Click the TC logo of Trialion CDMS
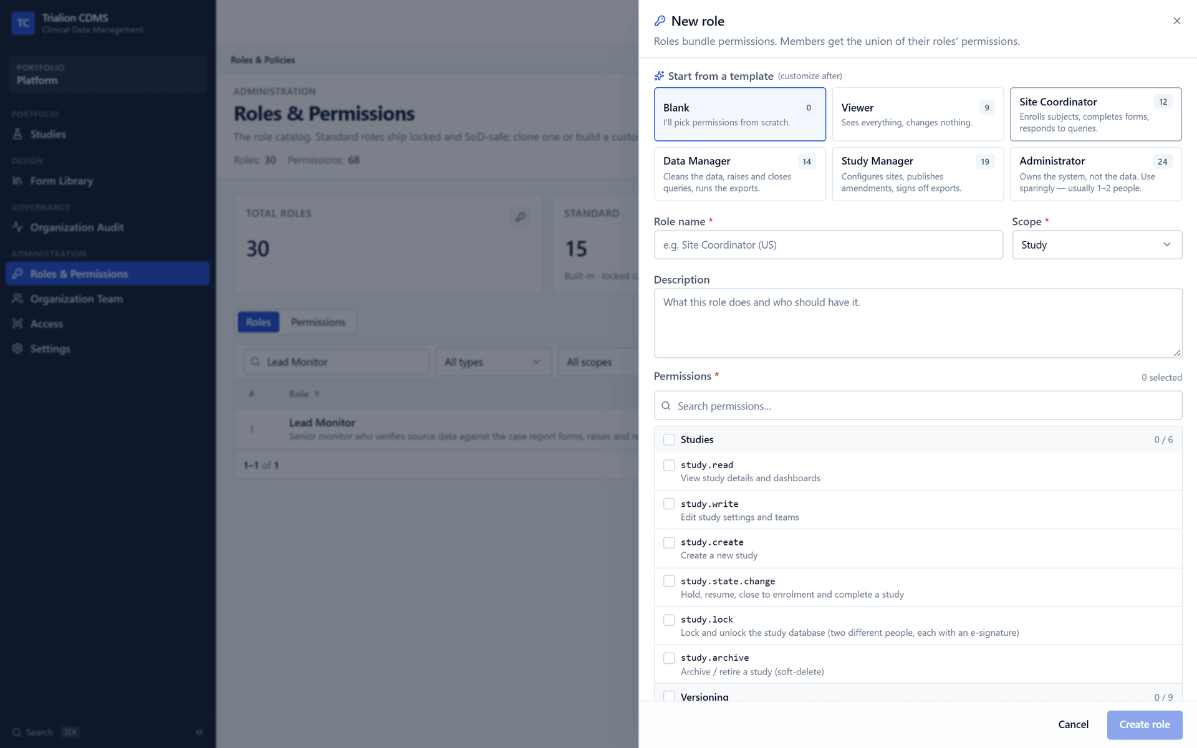This screenshot has width=1197, height=748. click(23, 23)
